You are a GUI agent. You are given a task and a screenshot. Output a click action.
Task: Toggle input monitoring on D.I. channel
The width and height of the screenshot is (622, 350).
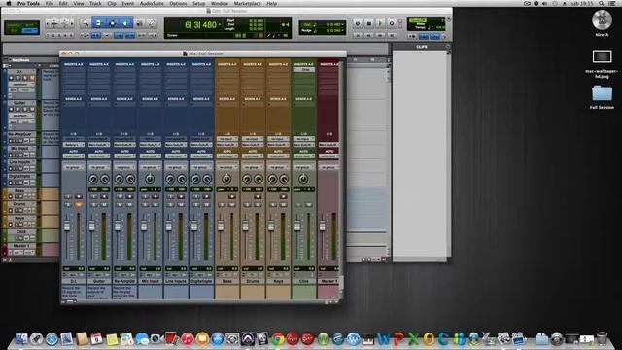68,196
